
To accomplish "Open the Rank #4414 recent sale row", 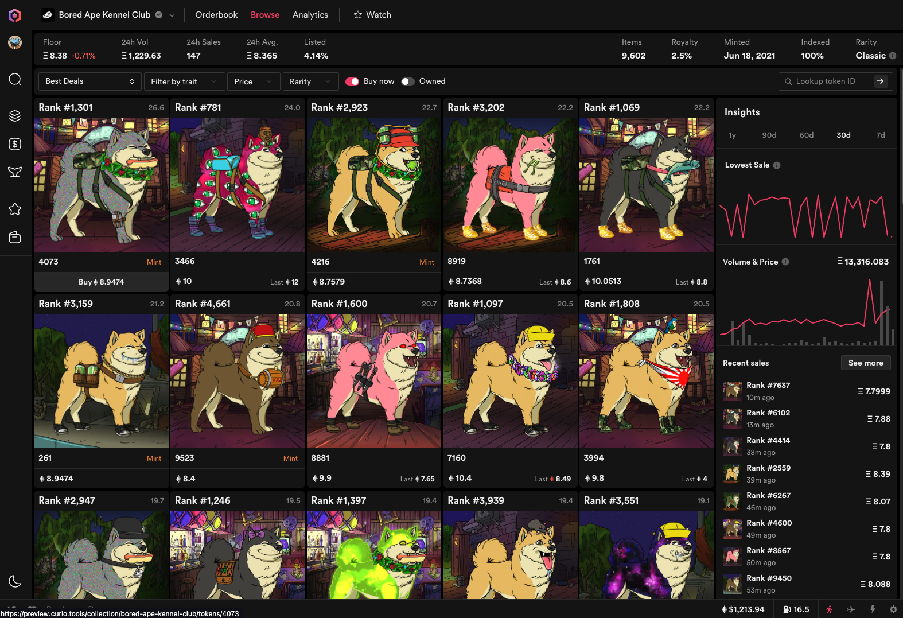I will (x=807, y=446).
